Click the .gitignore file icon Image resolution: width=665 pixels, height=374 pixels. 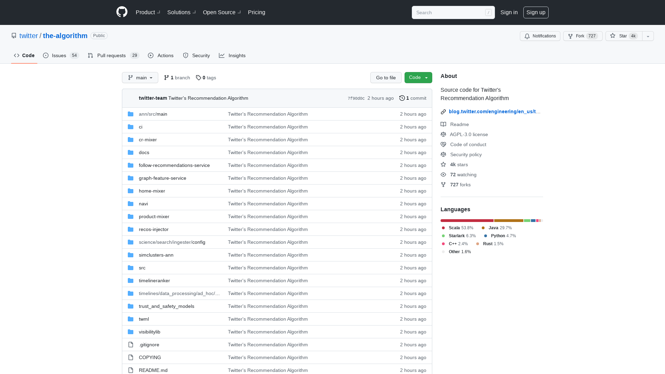point(131,345)
